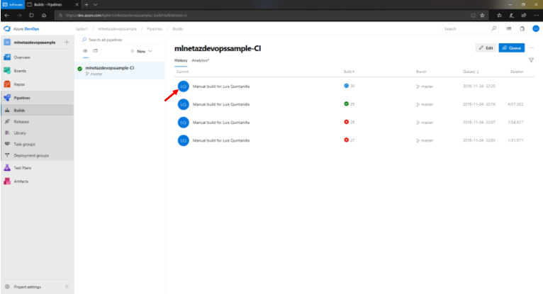The height and width of the screenshot is (294, 543).
Task: Open the marketplace bag icon in header
Action: 522,29
